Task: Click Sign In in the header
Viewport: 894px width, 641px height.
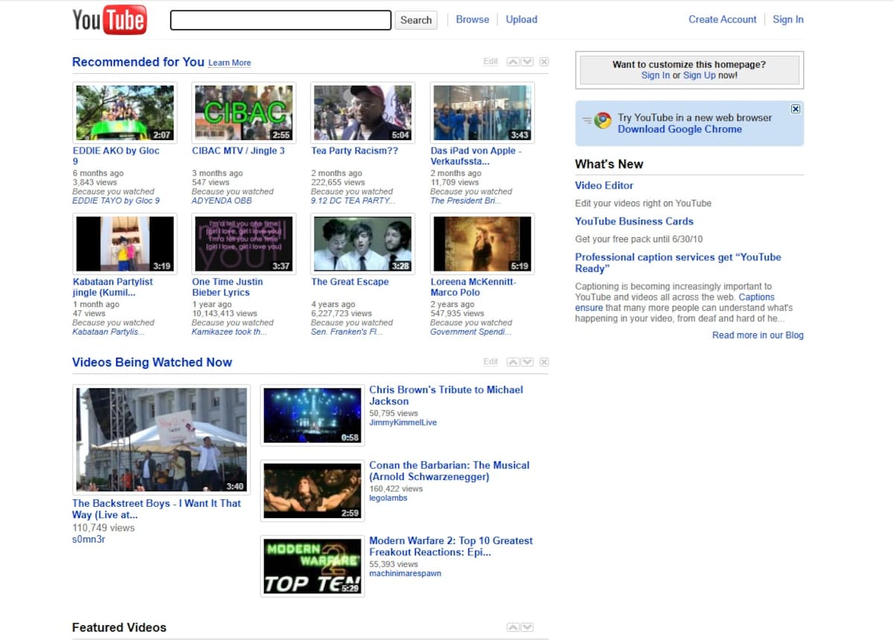Action: 788,19
